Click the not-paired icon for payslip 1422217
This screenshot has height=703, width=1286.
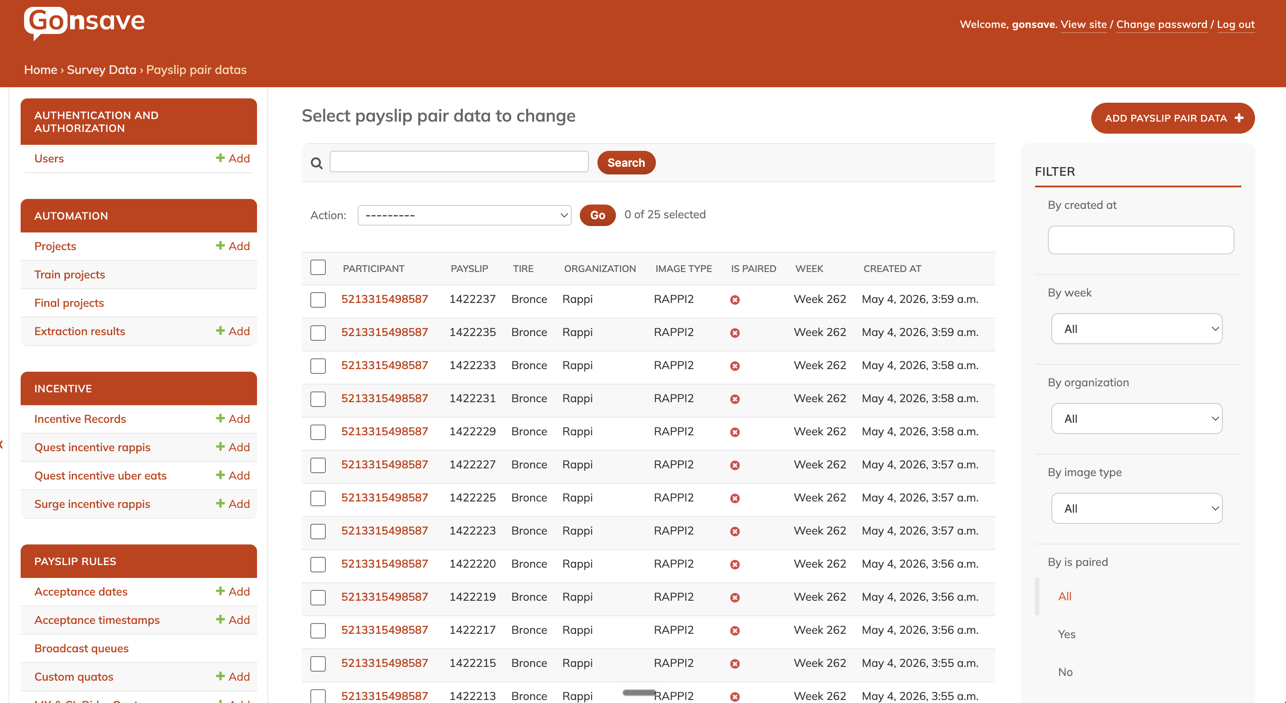click(x=735, y=631)
